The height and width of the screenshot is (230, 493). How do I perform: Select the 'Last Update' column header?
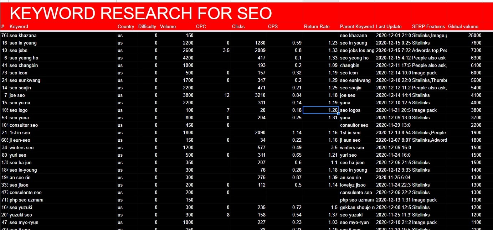pos(389,26)
